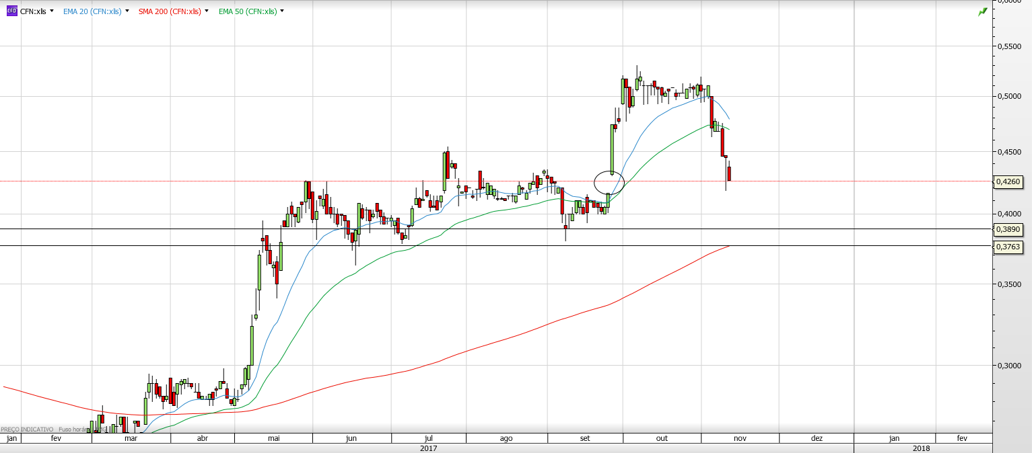The image size is (1032, 453).
Task: Click the purple CFD instrument icon
Action: pos(12,11)
